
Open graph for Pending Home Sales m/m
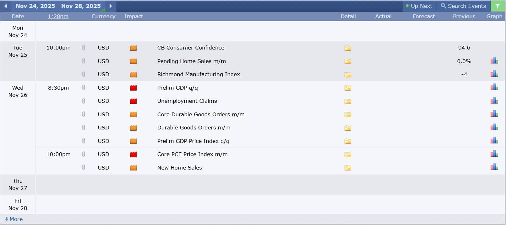[x=494, y=60]
